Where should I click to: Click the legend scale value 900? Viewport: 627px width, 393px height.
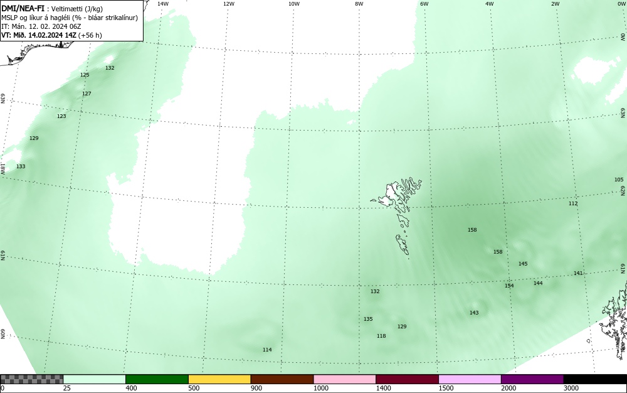click(256, 388)
